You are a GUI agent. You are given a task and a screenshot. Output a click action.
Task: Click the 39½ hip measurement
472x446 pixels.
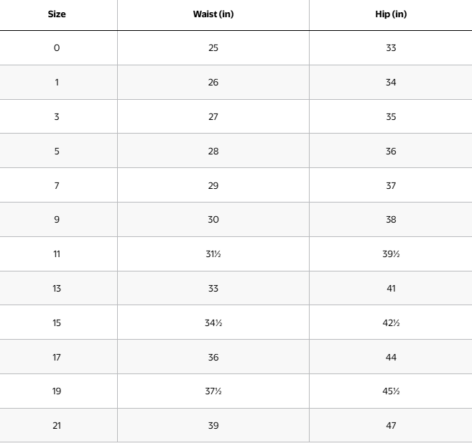coord(391,254)
